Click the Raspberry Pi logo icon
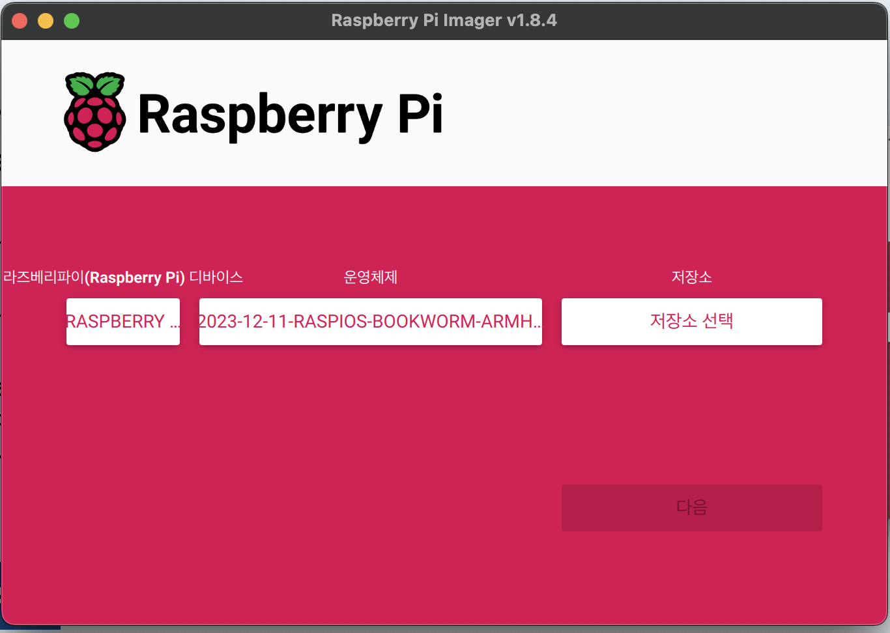890x633 pixels. coord(95,111)
